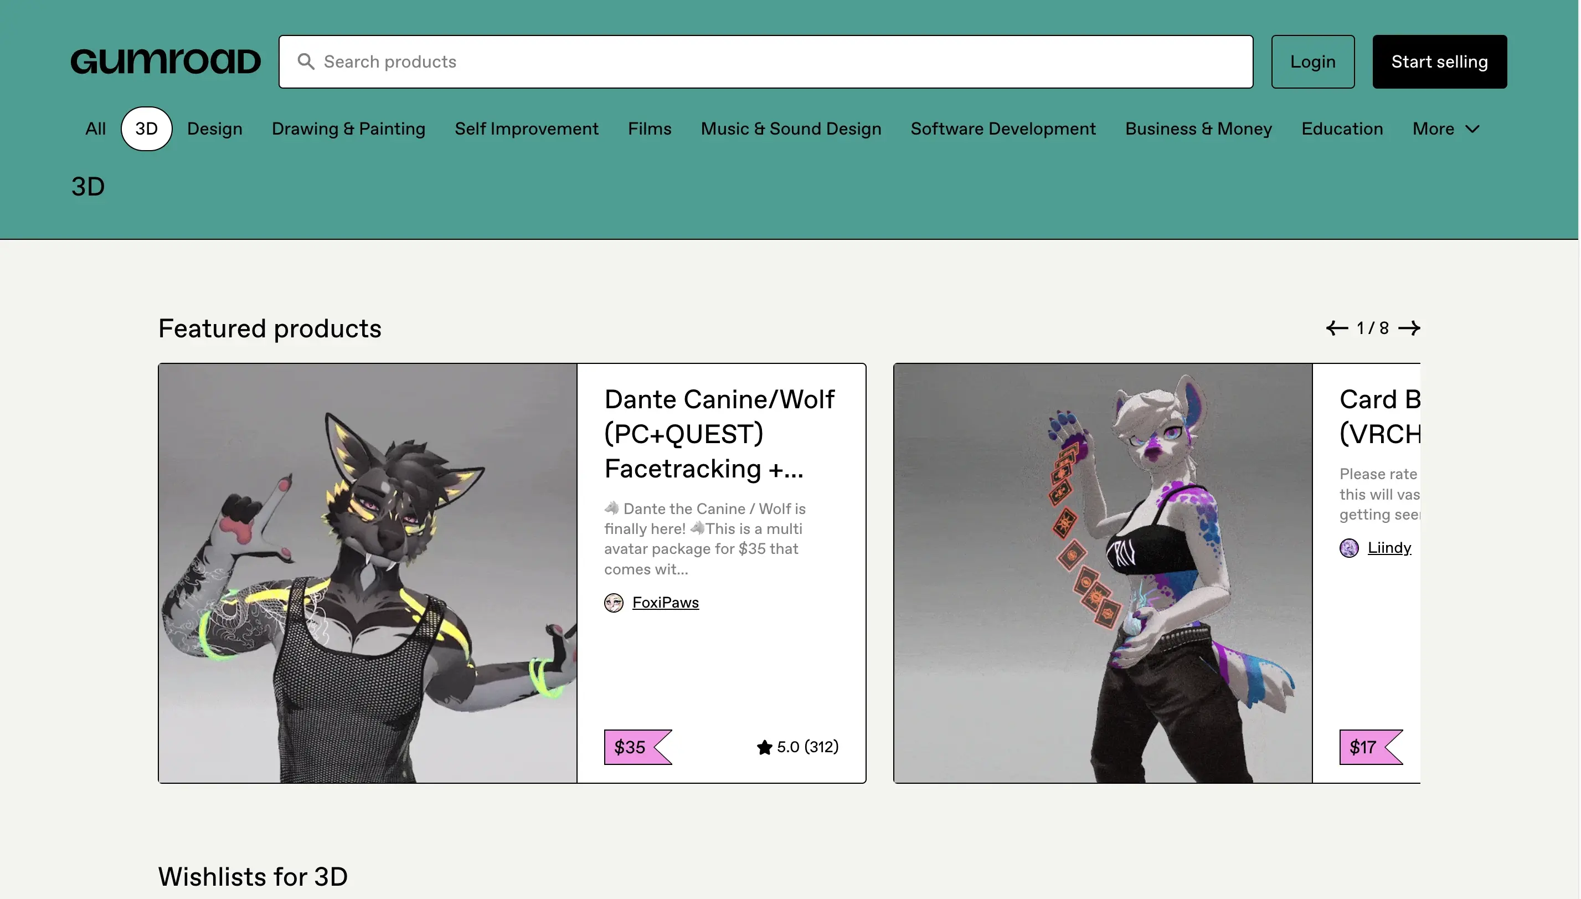Click the star rating 5.0 (312)
The image size is (1581, 899).
(x=797, y=747)
